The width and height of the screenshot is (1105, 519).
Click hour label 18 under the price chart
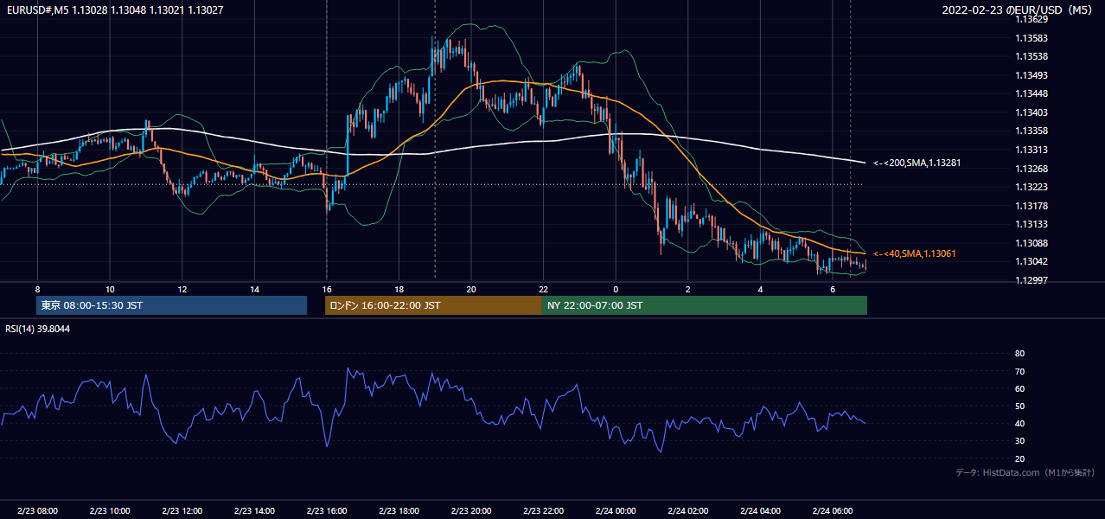coord(399,288)
